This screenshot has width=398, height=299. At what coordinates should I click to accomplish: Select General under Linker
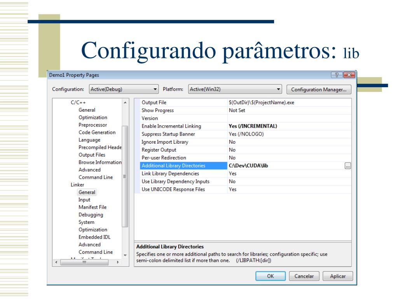point(87,192)
